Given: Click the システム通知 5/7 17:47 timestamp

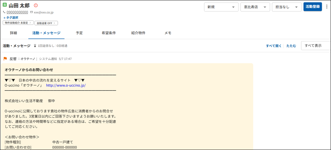Looking at the screenshot, I should [x=55, y=59].
